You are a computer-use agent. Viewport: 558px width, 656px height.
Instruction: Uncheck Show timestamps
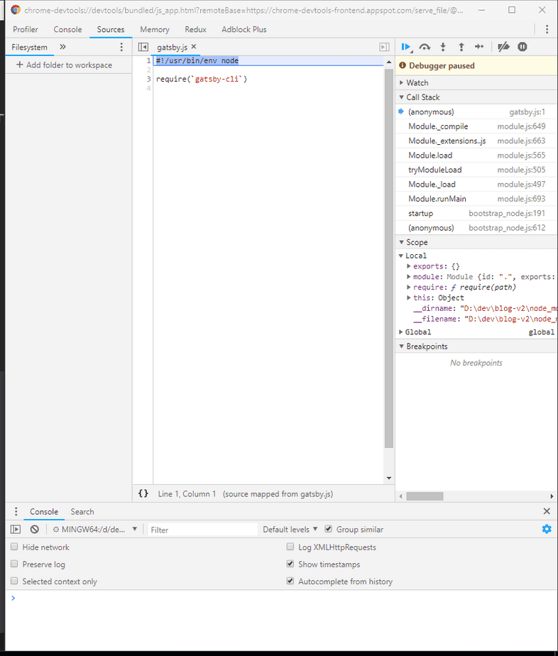[x=290, y=564]
